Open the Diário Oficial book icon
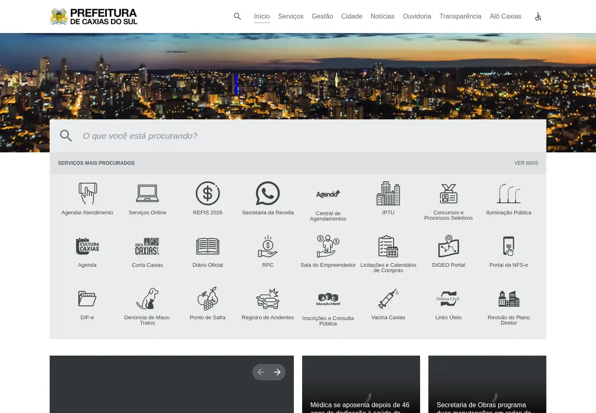 [x=208, y=246]
